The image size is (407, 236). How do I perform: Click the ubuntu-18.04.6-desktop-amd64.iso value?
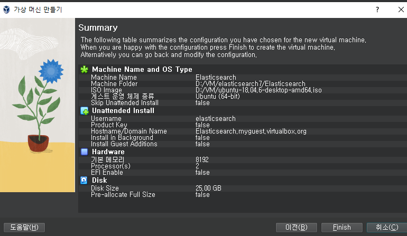coord(258,90)
